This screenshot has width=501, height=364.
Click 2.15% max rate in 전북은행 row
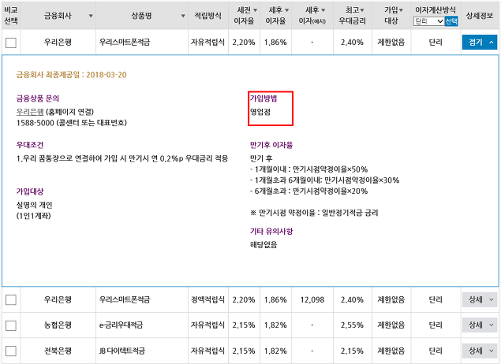coord(352,351)
